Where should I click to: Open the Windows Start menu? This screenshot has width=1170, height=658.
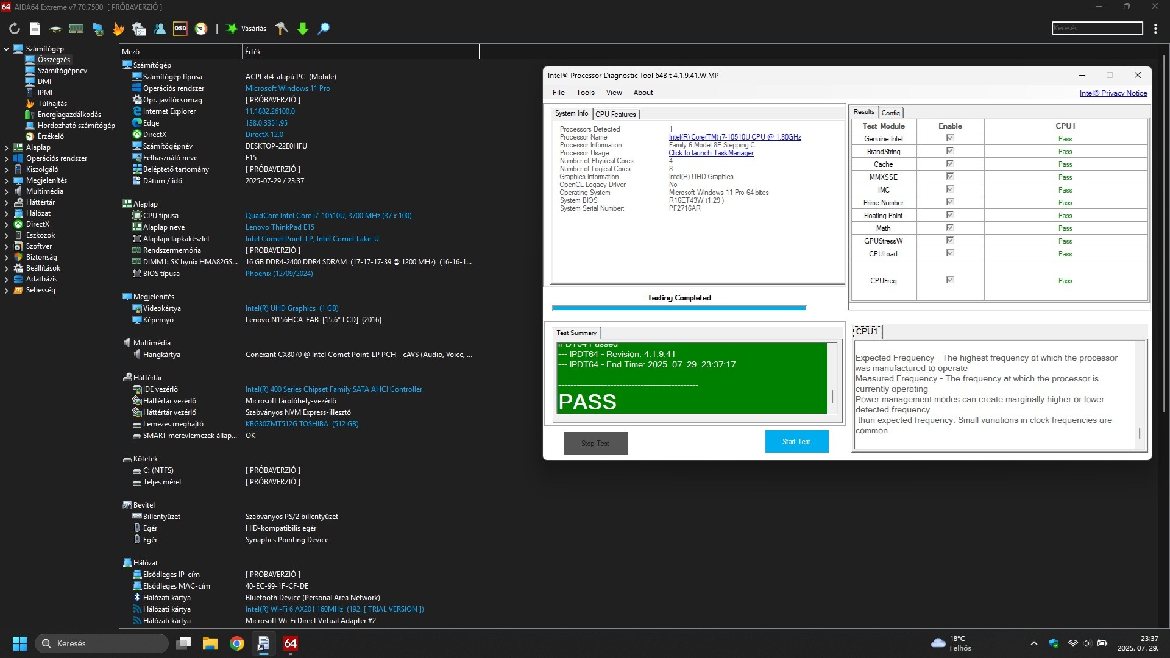pos(19,643)
